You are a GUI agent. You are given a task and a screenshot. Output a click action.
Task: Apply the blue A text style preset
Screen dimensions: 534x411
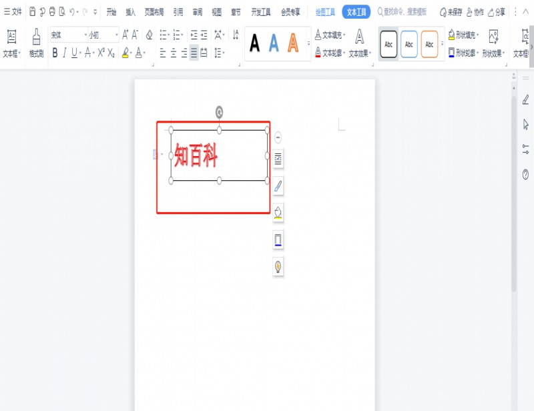click(x=274, y=43)
